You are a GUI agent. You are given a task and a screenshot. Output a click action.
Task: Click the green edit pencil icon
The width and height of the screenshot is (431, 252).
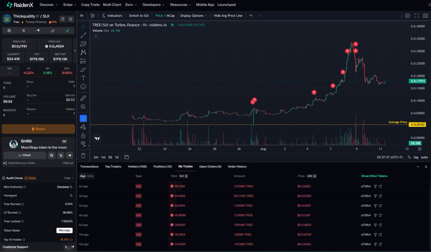[67, 31]
